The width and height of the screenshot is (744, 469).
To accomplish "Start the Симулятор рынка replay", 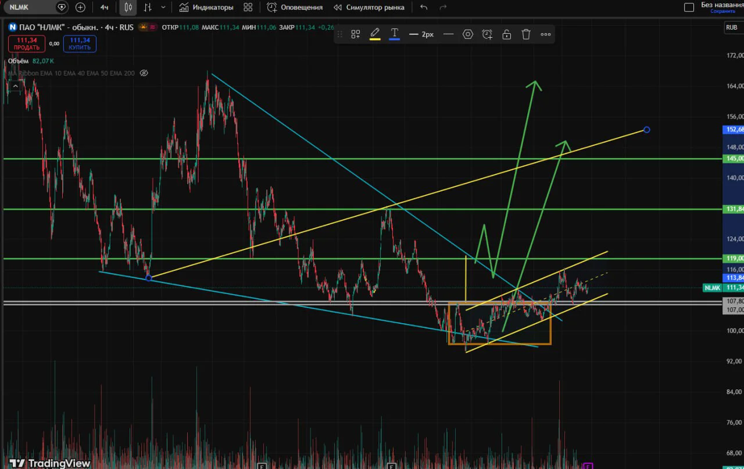I will (x=369, y=8).
